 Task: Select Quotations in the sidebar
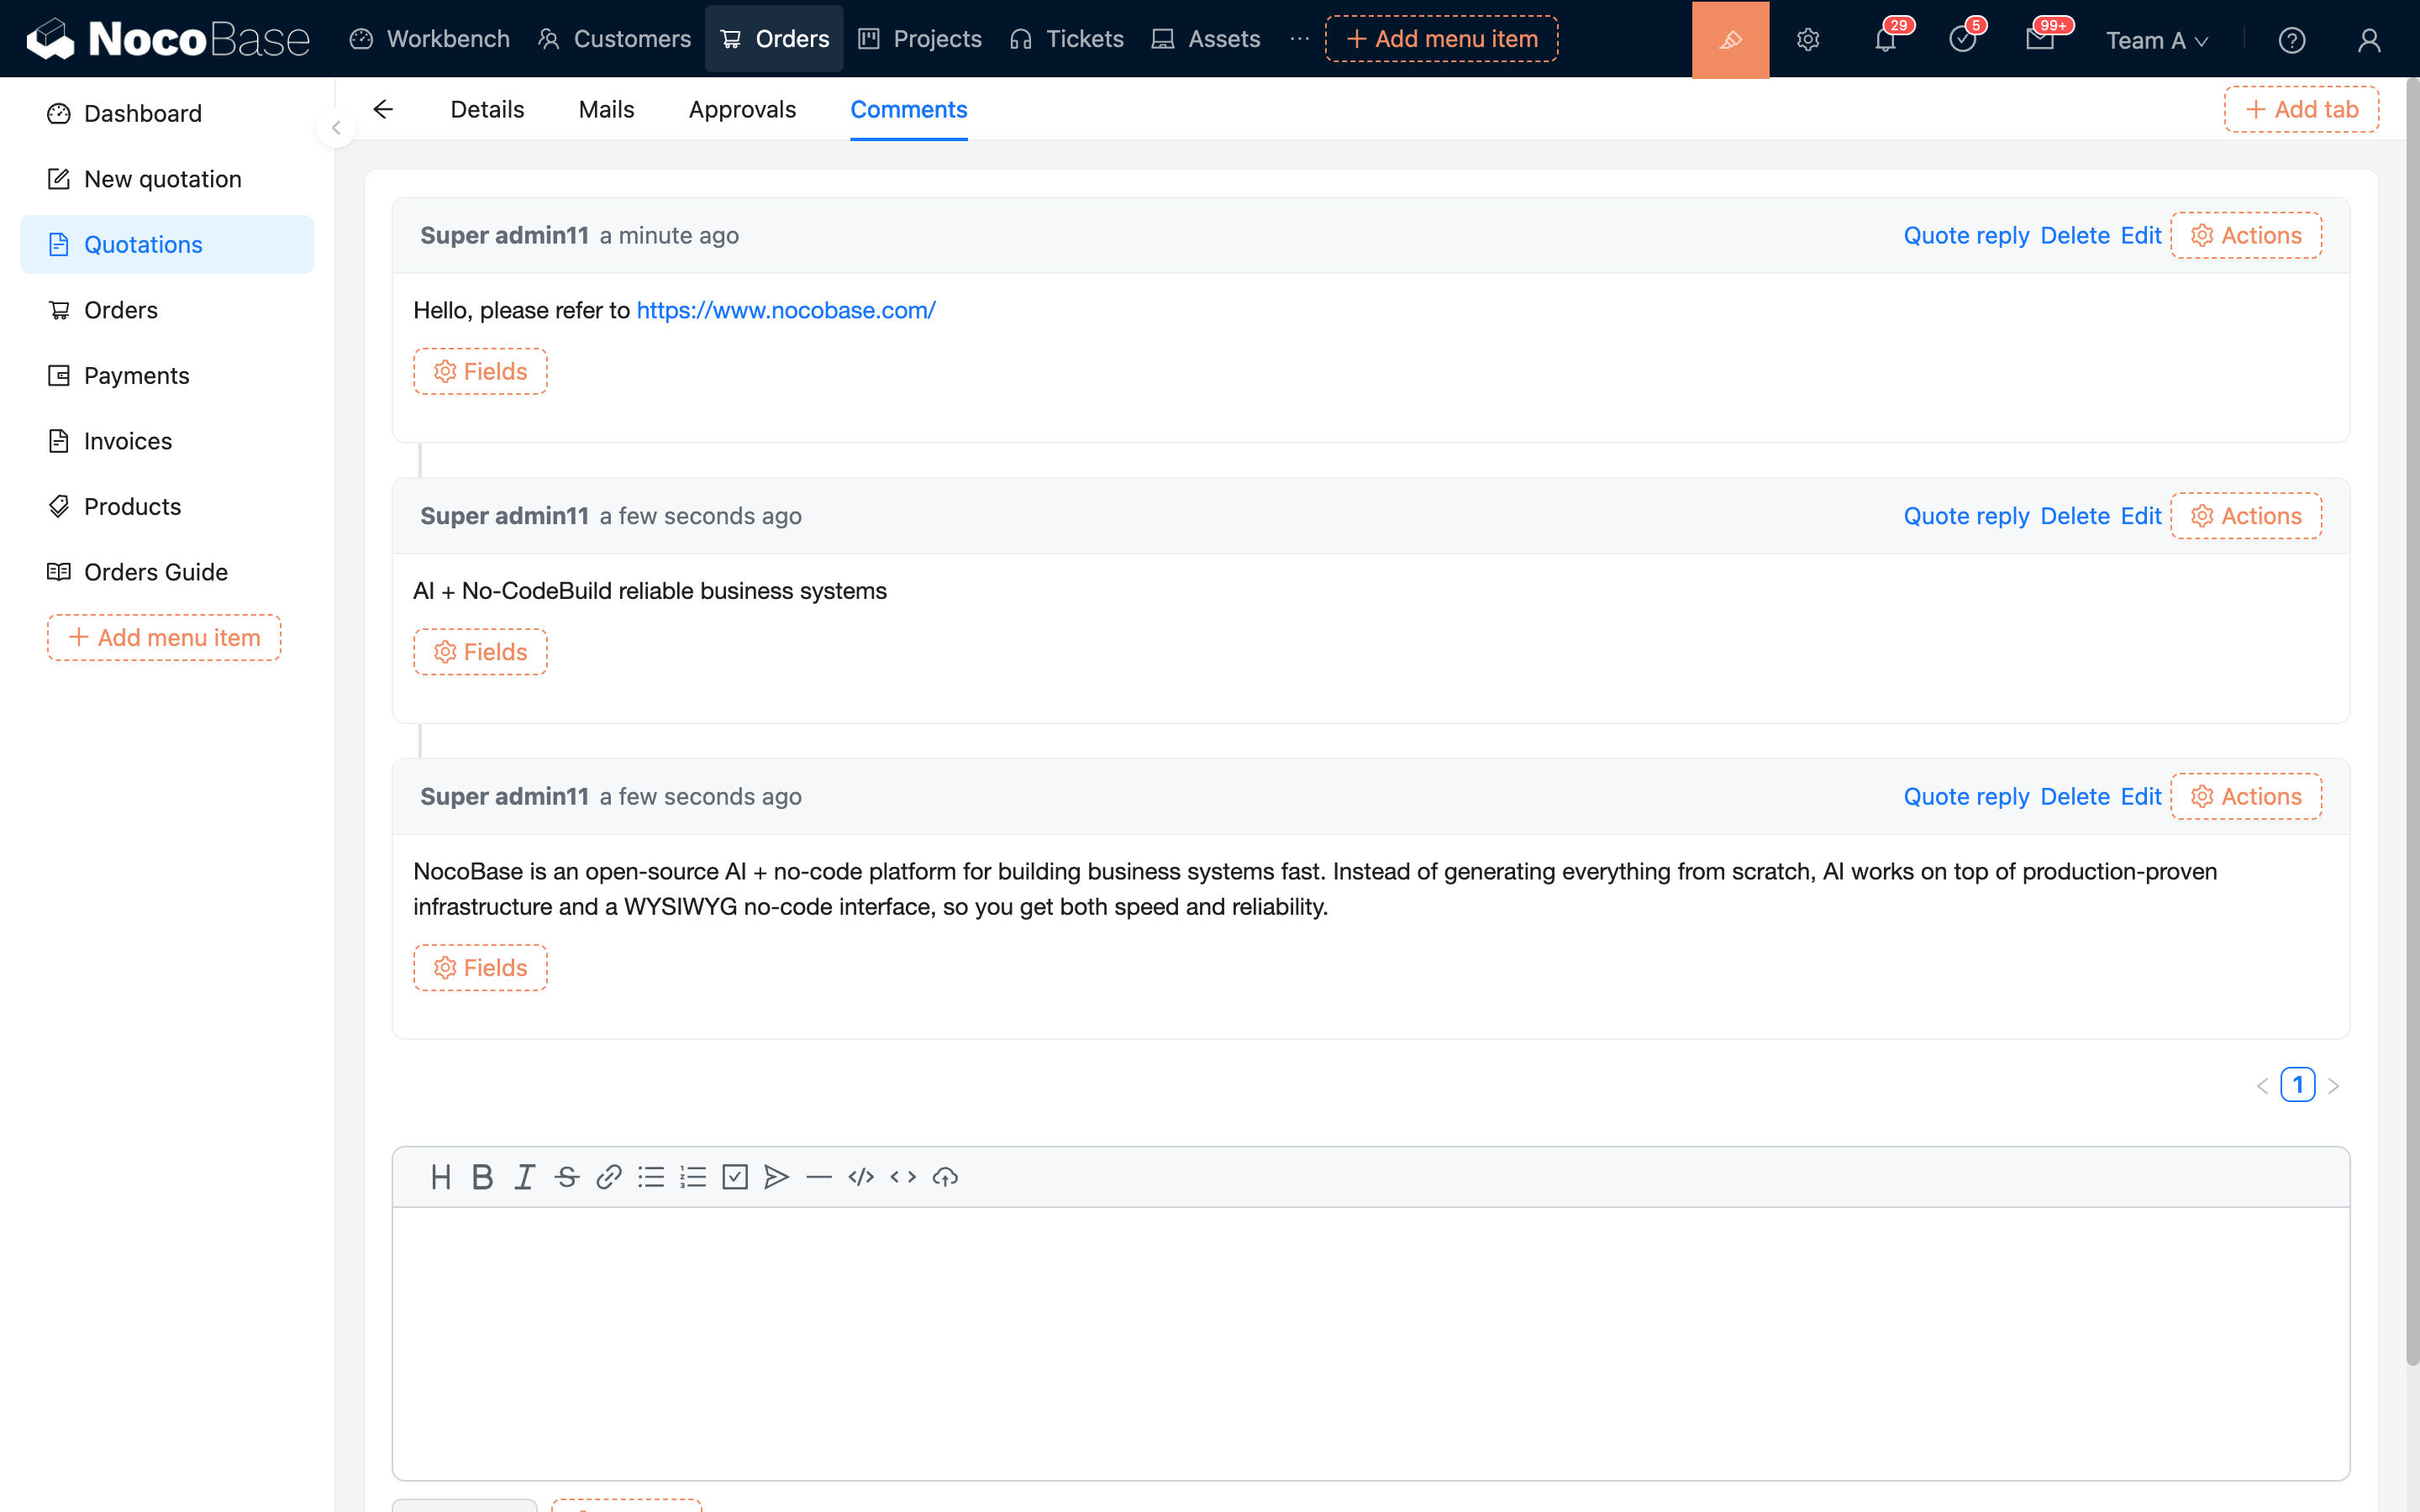coord(167,244)
